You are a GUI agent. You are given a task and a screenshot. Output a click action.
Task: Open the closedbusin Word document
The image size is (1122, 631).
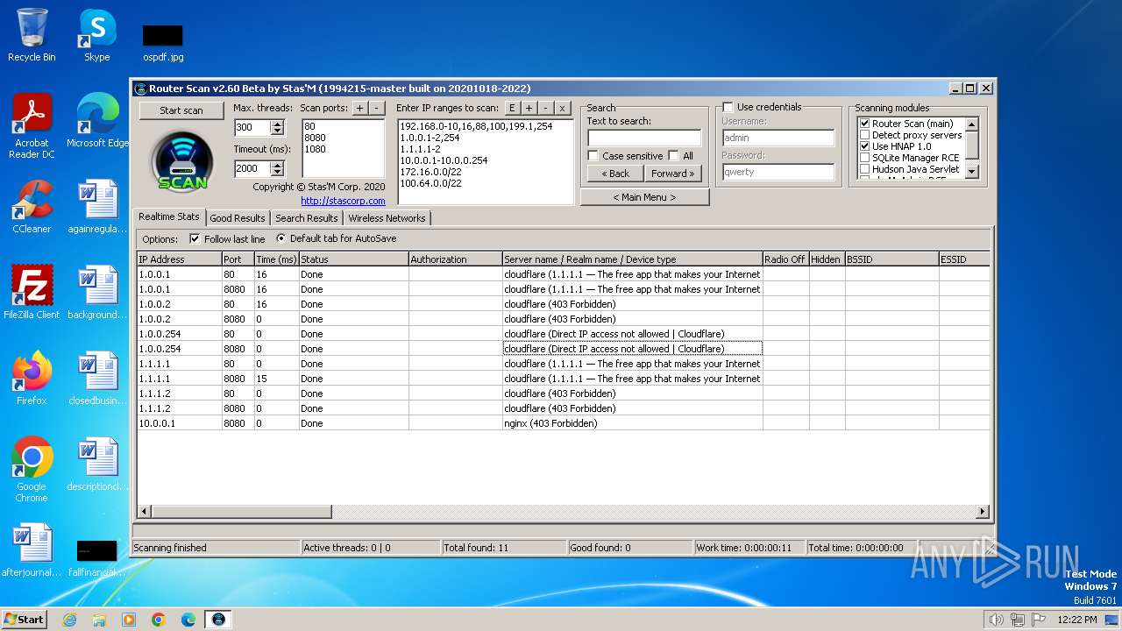pos(97,379)
